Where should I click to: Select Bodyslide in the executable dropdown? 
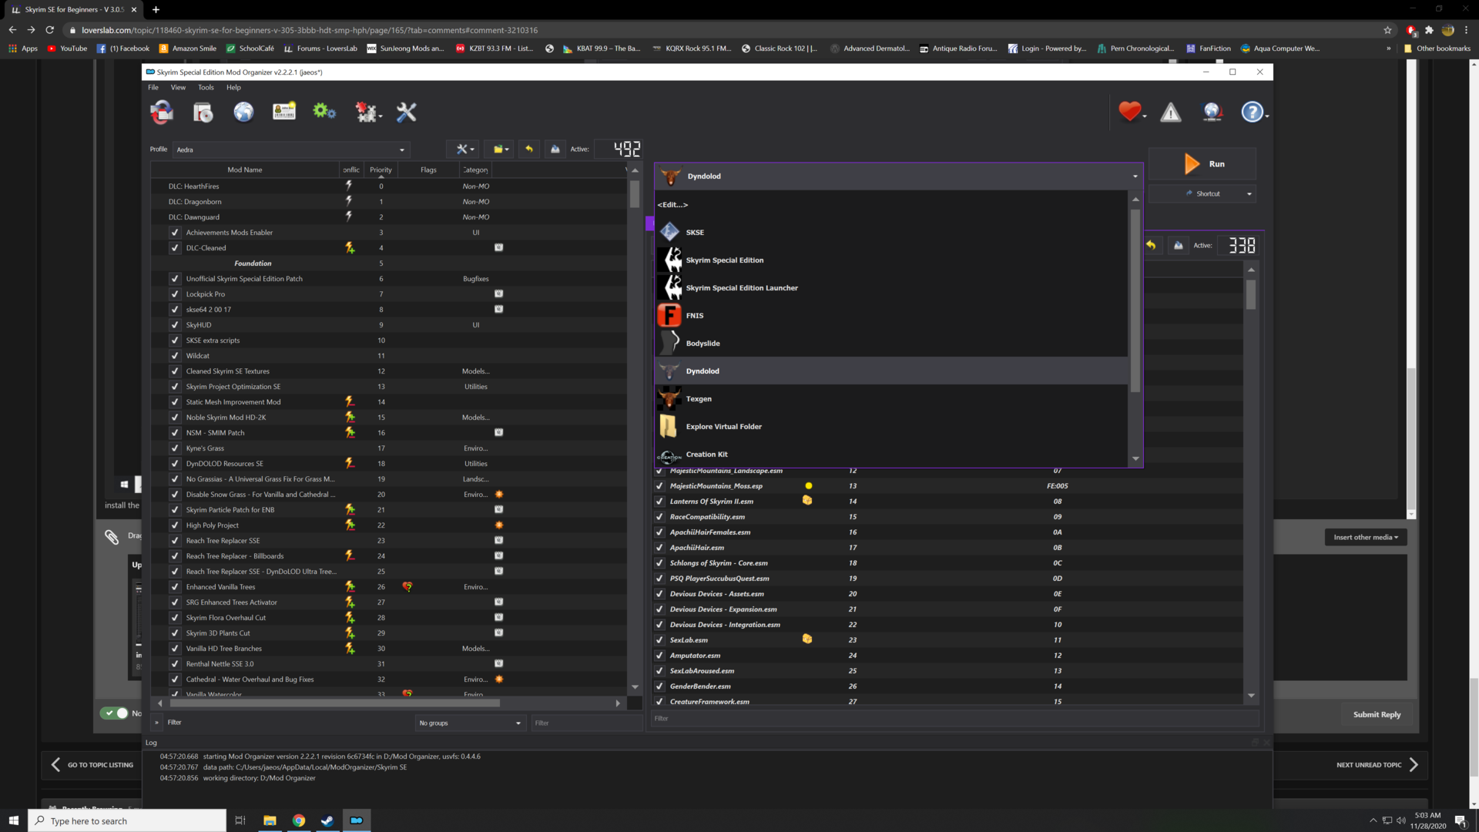pos(891,343)
